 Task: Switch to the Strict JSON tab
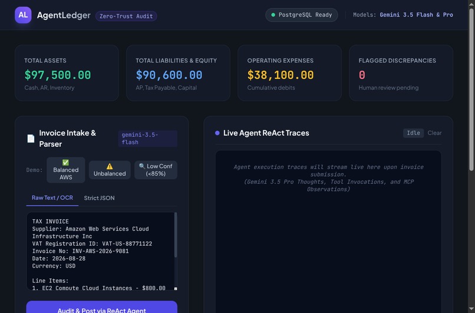point(99,198)
